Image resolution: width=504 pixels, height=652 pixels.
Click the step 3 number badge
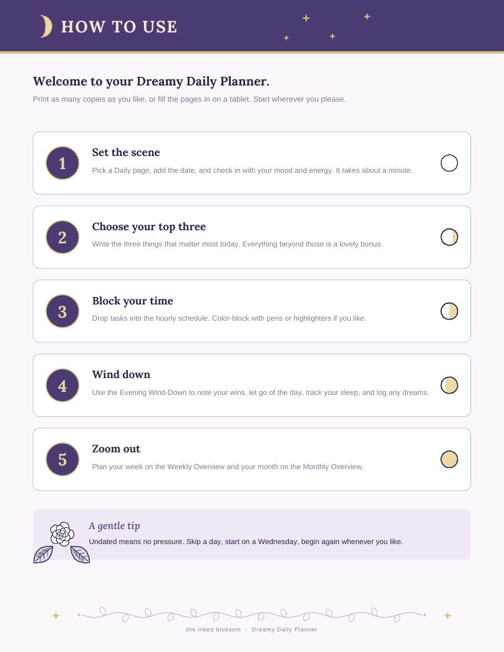[62, 311]
